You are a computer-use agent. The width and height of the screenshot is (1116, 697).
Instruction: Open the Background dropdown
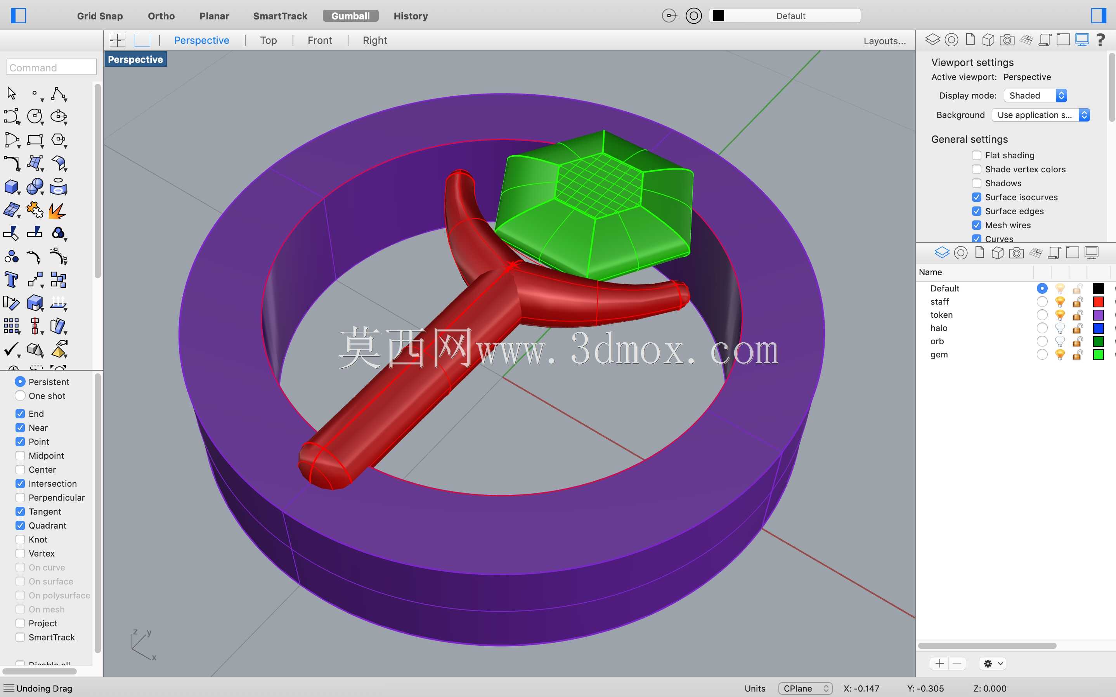[x=1040, y=115]
